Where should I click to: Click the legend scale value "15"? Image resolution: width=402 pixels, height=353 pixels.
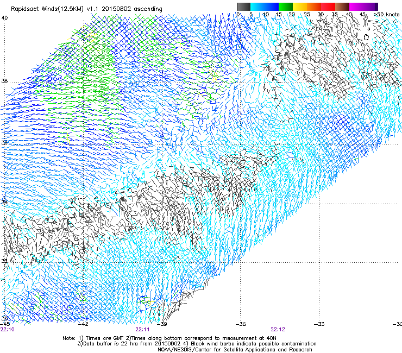point(279,15)
